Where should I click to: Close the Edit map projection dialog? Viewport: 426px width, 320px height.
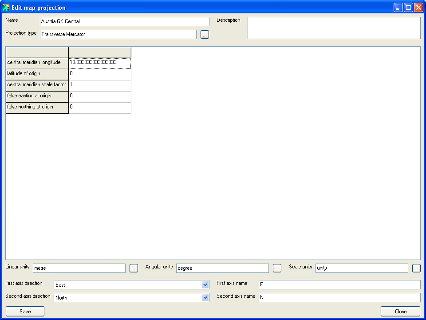point(400,311)
